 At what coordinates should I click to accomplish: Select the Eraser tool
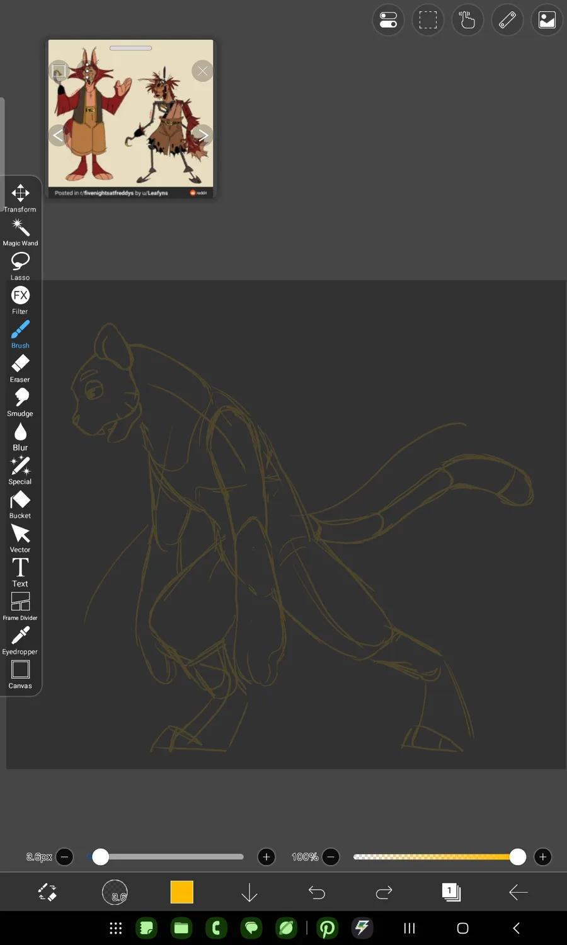20,368
